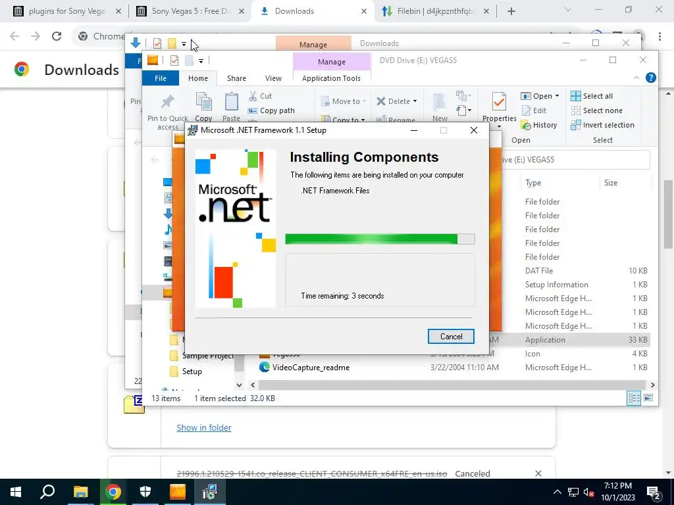The image size is (674, 505).
Task: Click the Pin to Quick access icon
Action: click(x=168, y=102)
